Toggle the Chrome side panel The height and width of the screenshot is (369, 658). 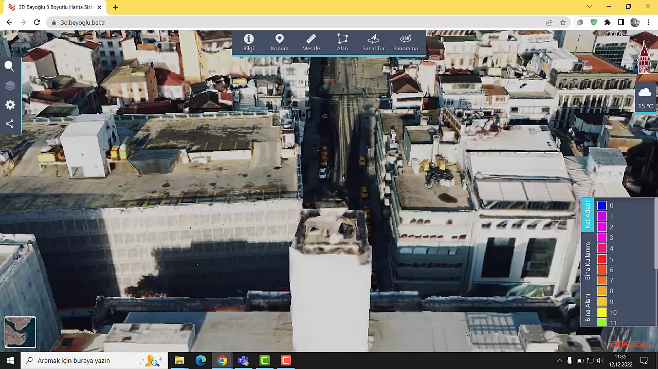tap(621, 22)
